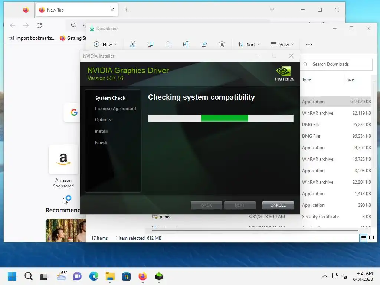Image resolution: width=380 pixels, height=285 pixels.
Task: Select the 627,020 KB Application row
Action: [335, 102]
